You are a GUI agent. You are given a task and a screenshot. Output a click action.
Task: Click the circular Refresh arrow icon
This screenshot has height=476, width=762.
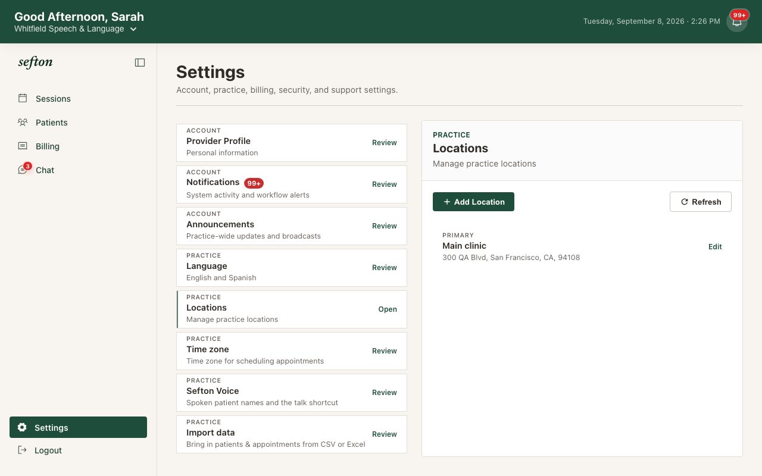tap(684, 202)
